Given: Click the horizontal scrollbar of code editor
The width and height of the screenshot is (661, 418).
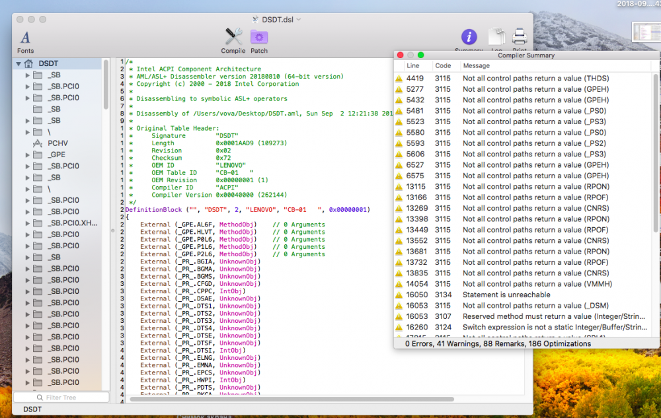Looking at the screenshot, I should tap(292, 399).
